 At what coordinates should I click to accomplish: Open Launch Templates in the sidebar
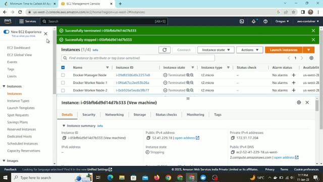(21, 108)
